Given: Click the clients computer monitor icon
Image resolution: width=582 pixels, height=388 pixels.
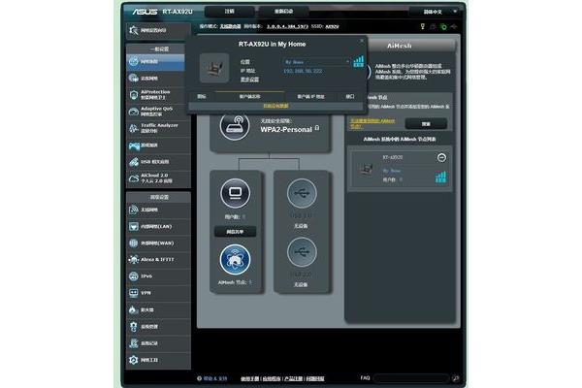Looking at the screenshot, I should coord(235,193).
